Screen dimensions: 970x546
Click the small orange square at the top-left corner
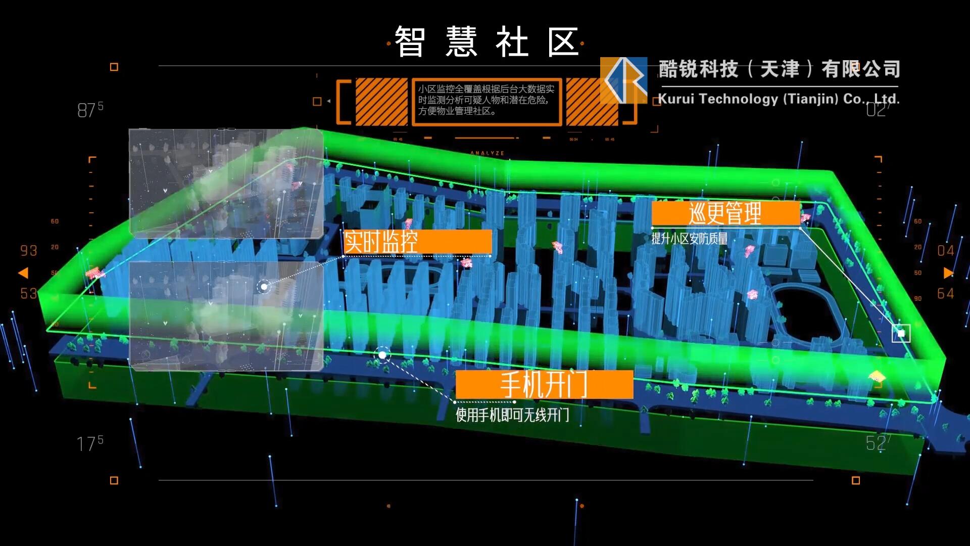[114, 67]
